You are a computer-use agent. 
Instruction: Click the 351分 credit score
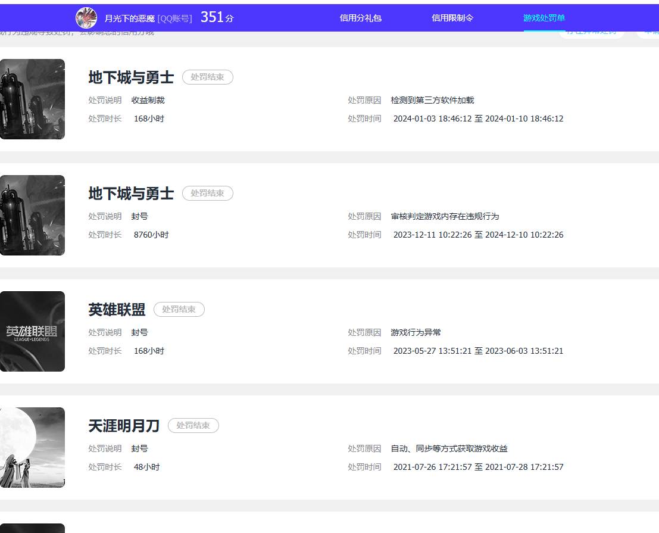(217, 17)
